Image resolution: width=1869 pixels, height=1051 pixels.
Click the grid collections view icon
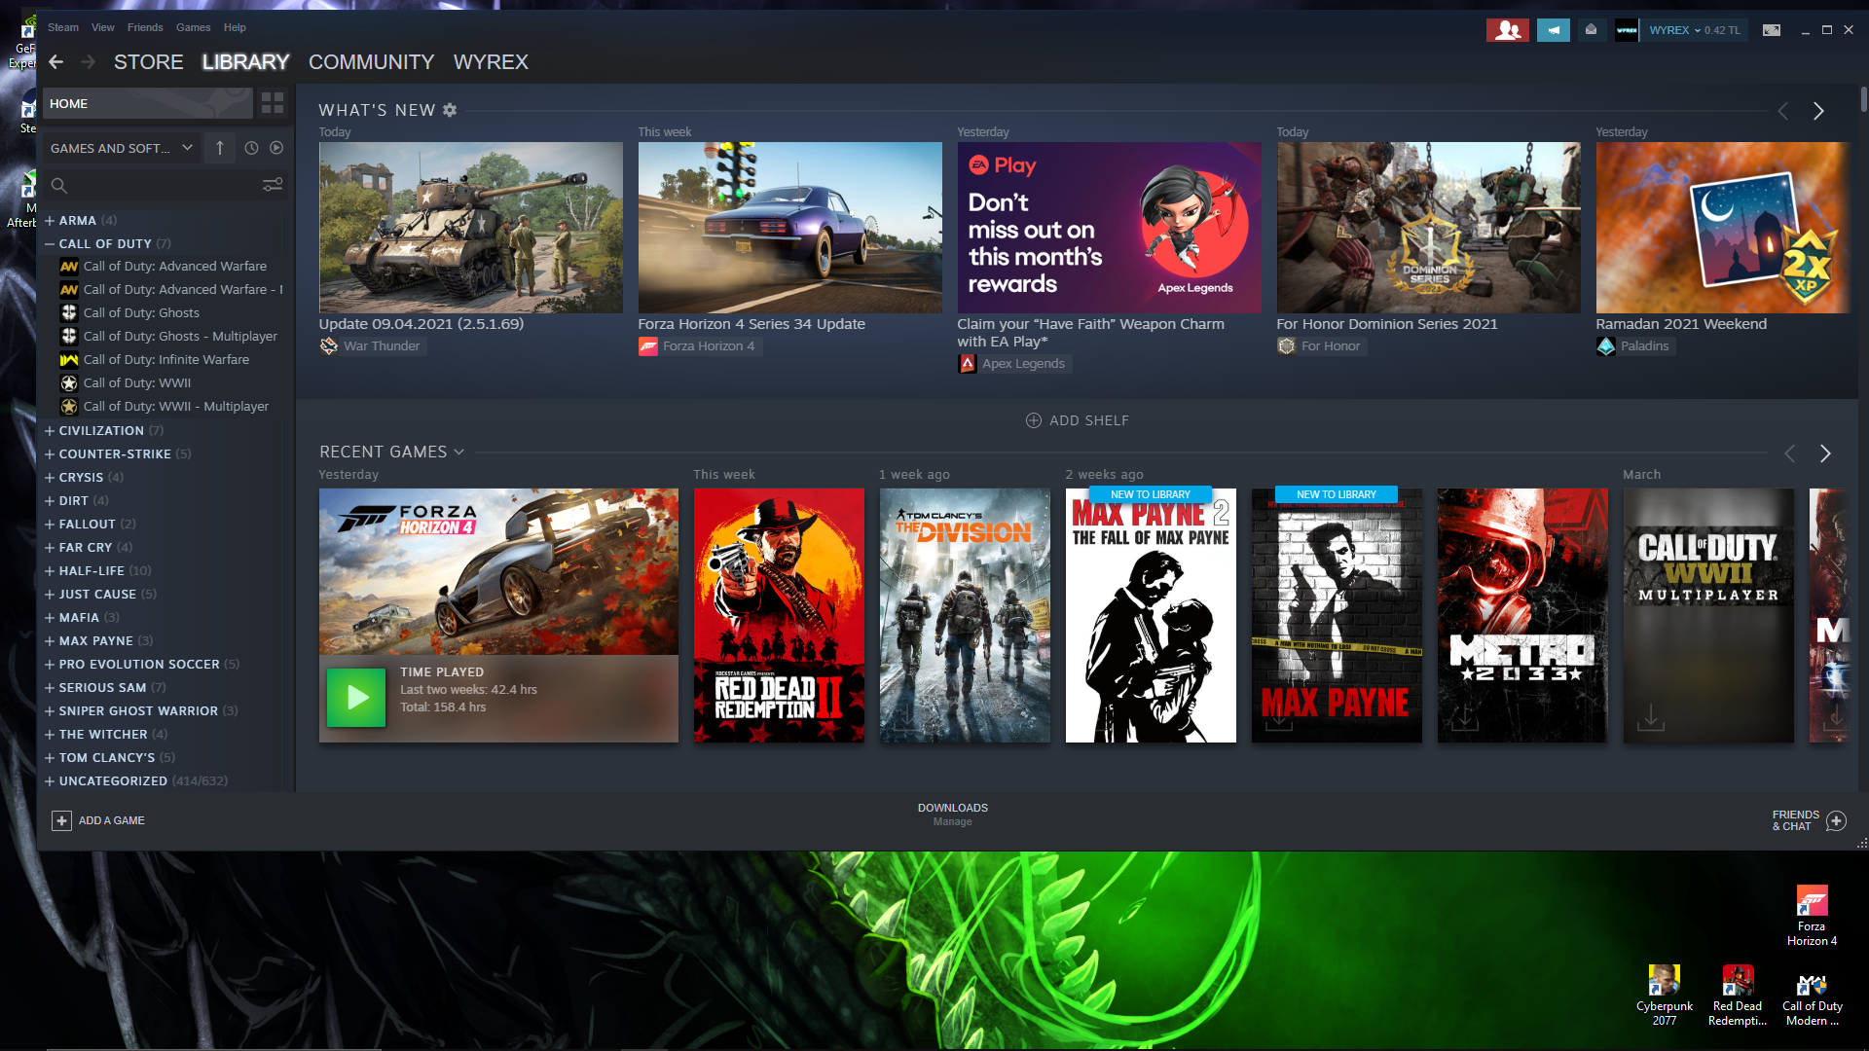coord(273,103)
